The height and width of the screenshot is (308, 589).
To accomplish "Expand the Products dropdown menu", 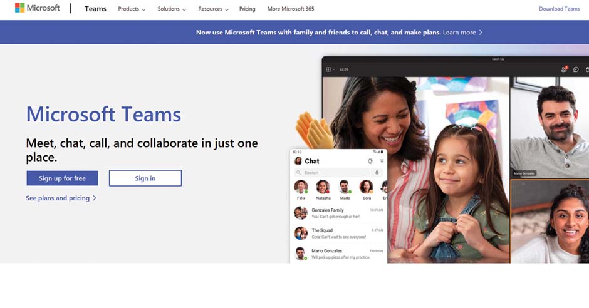I will 132,9.
